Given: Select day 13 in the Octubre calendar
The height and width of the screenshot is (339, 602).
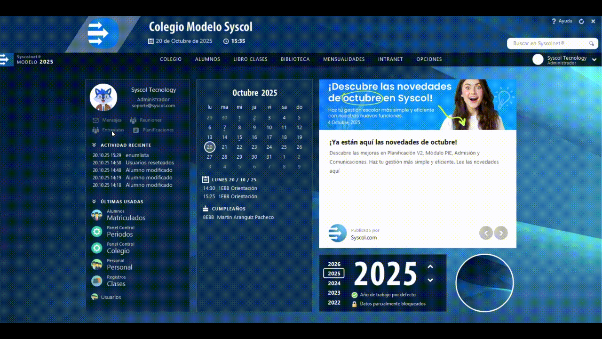Looking at the screenshot, I should (x=210, y=137).
